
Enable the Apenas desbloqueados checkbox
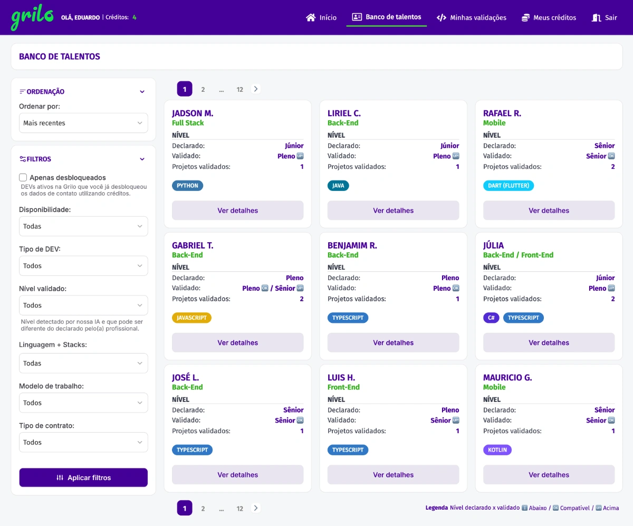tap(23, 178)
